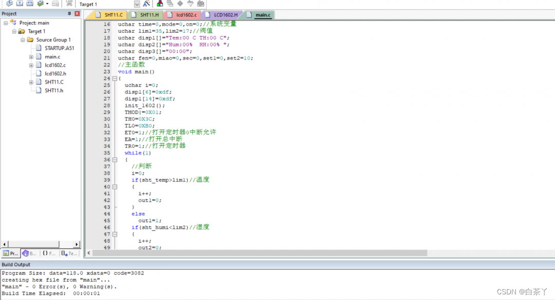555x300 pixels.
Task: Switch to the LCD1602.H editor tab
Action: point(222,15)
